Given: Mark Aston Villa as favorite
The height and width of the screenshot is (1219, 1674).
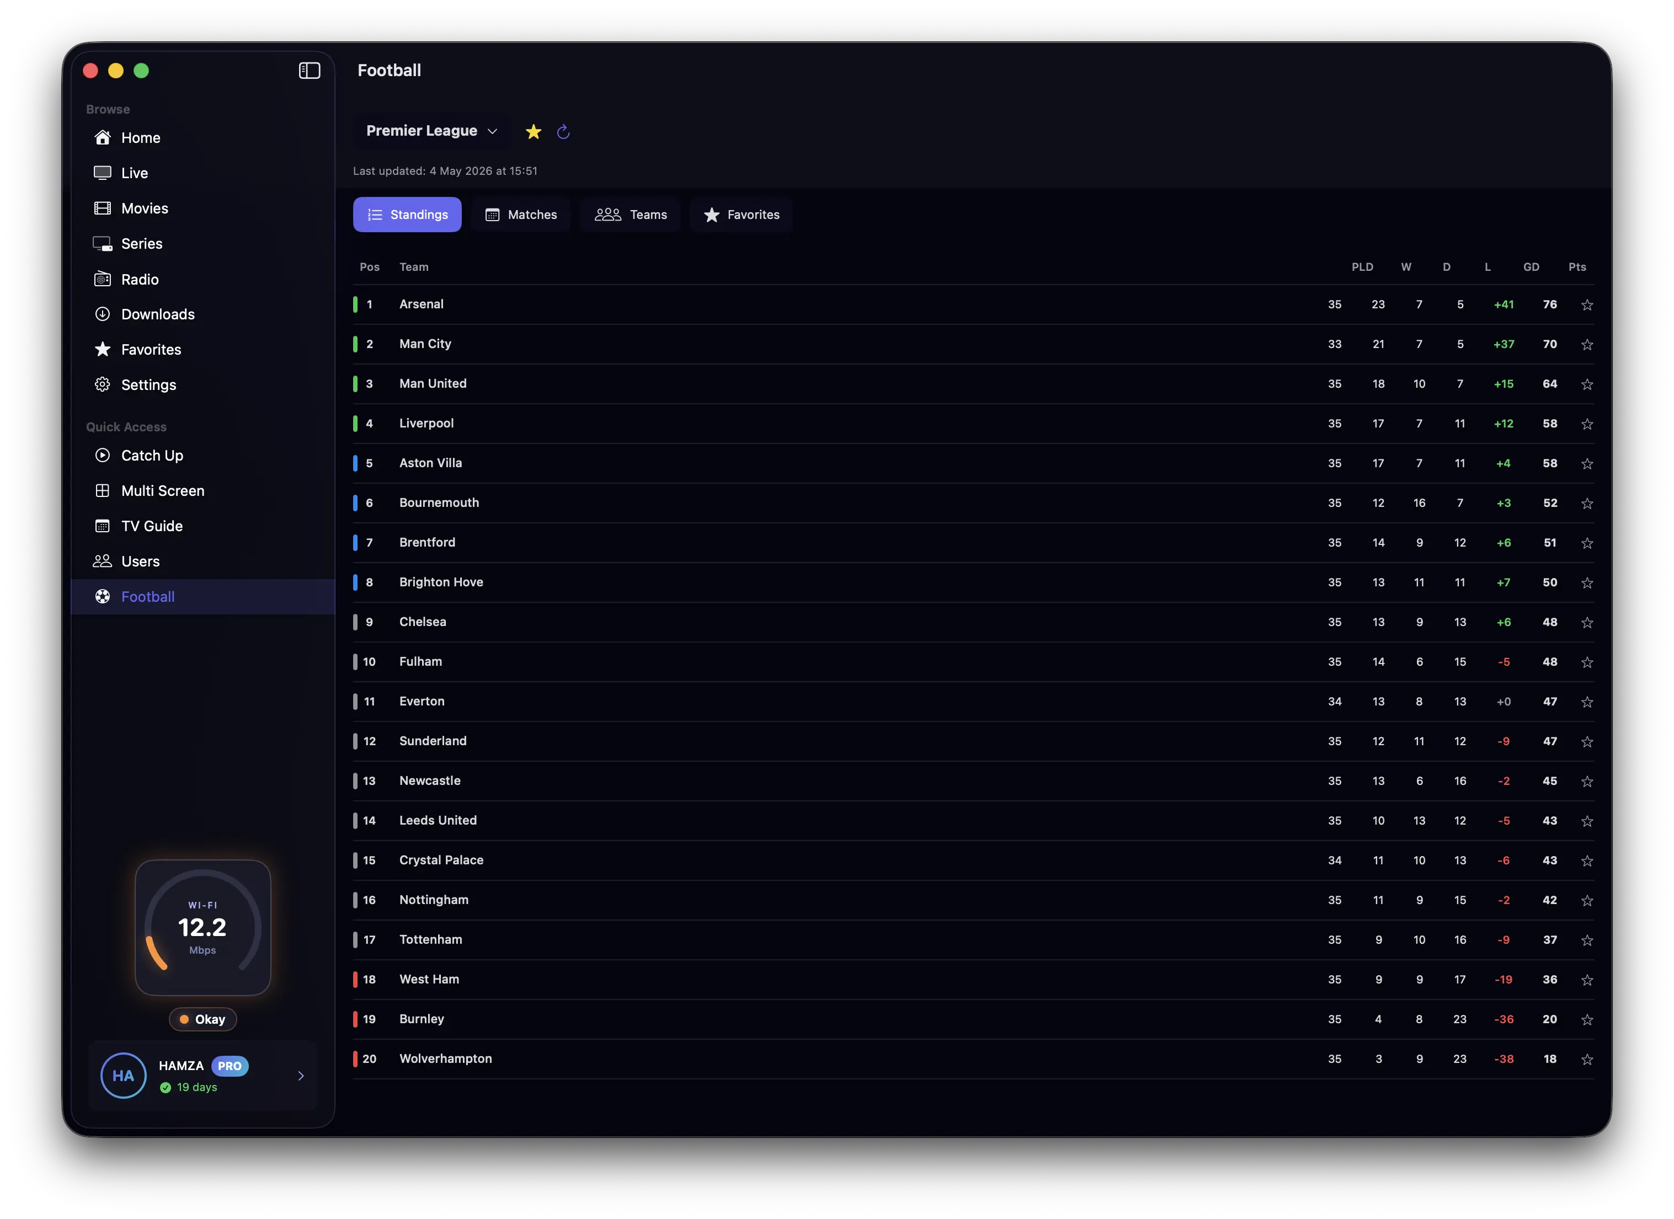Looking at the screenshot, I should (x=1587, y=463).
